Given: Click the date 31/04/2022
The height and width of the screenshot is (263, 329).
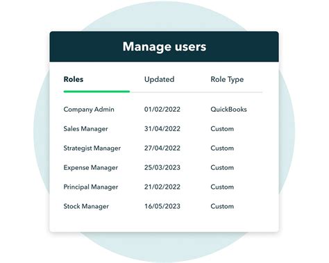Looking at the screenshot, I should click(x=162, y=128).
